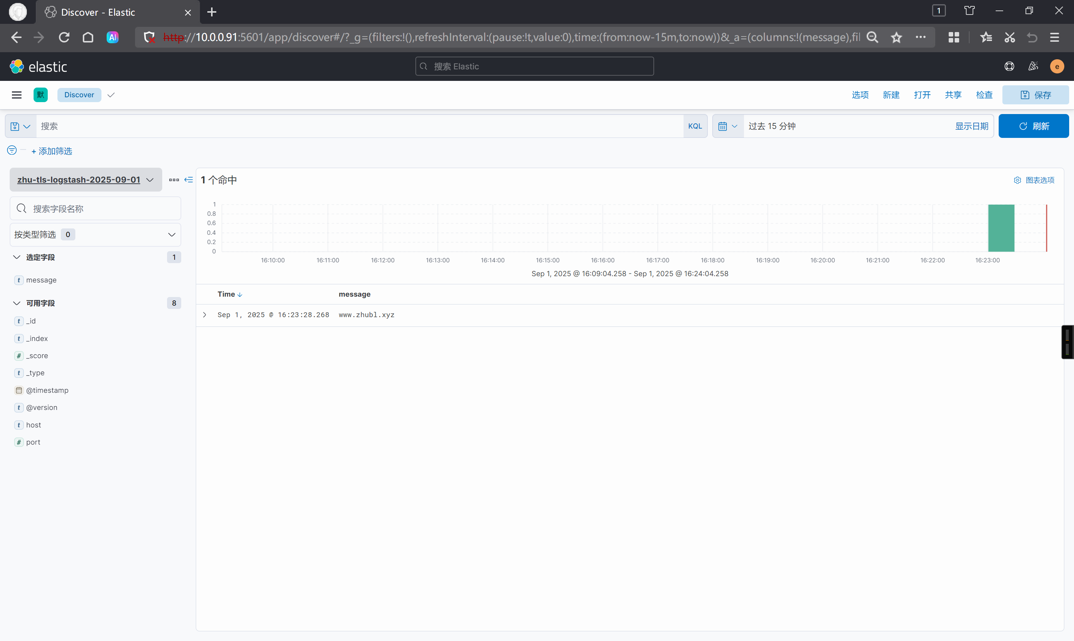Open the saved query menu icon
The height and width of the screenshot is (641, 1074).
tap(20, 126)
